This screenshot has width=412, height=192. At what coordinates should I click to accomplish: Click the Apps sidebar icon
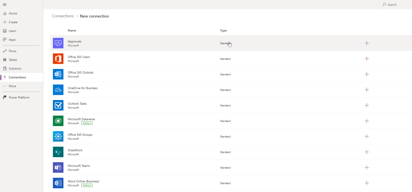click(x=4, y=40)
